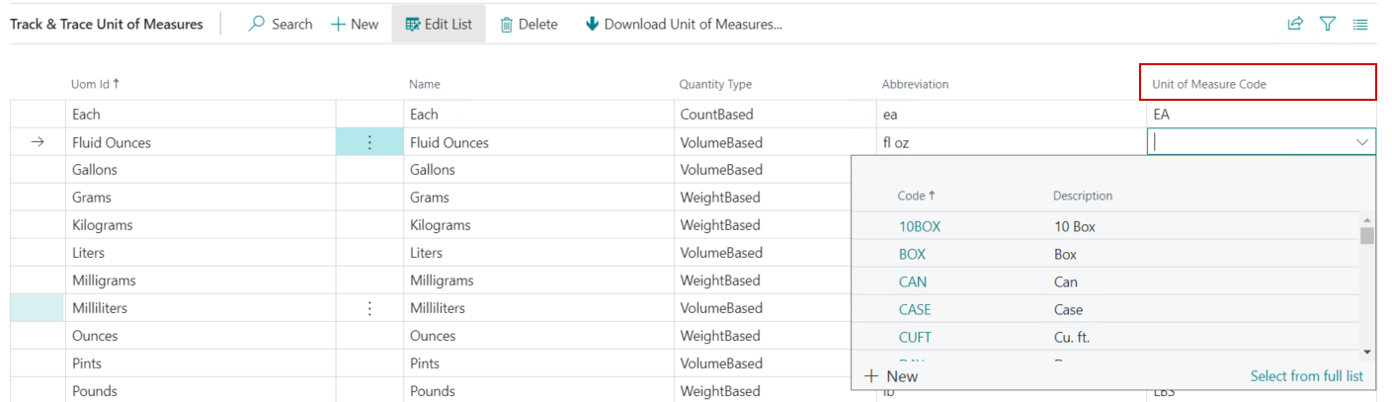The image size is (1392, 402).
Task: Open Select from full list link
Action: click(x=1306, y=376)
